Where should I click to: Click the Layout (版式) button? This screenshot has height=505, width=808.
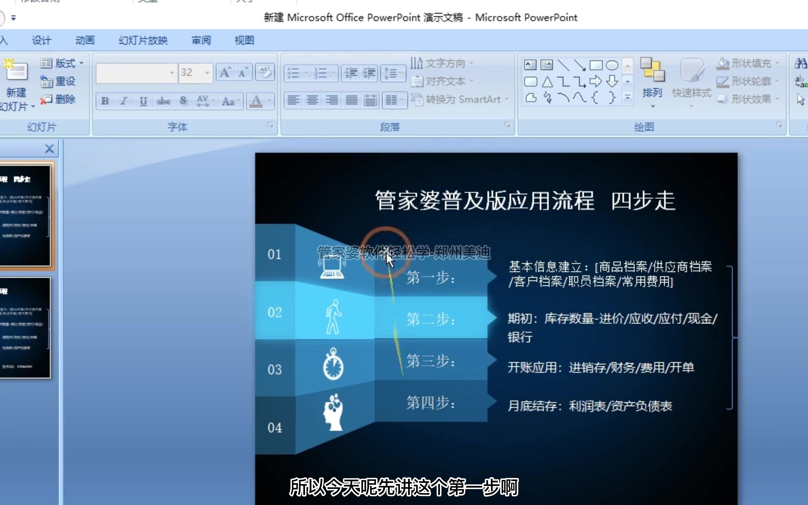pyautogui.click(x=62, y=63)
